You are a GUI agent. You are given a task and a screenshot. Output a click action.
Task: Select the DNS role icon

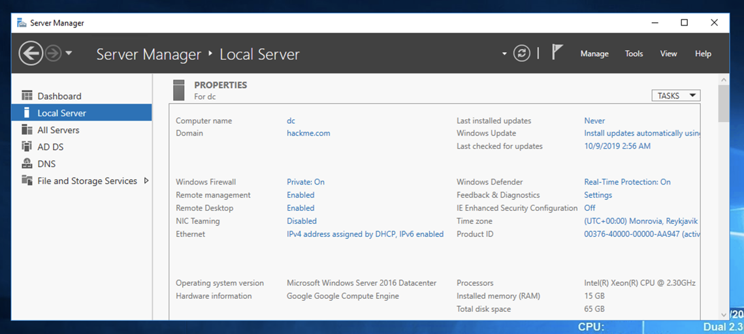[x=27, y=164]
